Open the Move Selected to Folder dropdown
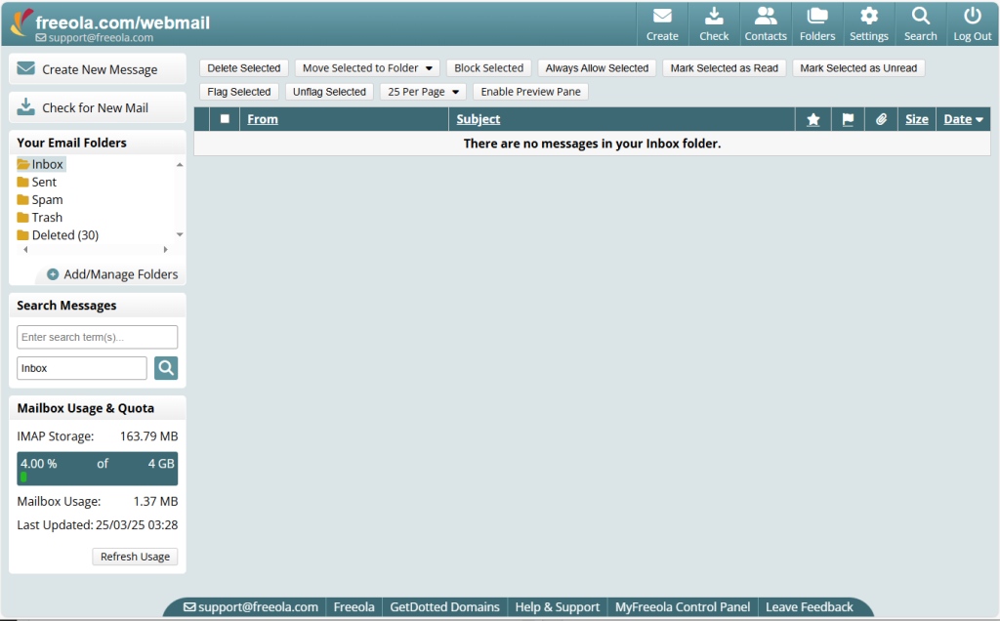Screen dimensions: 1000x621 [366, 68]
